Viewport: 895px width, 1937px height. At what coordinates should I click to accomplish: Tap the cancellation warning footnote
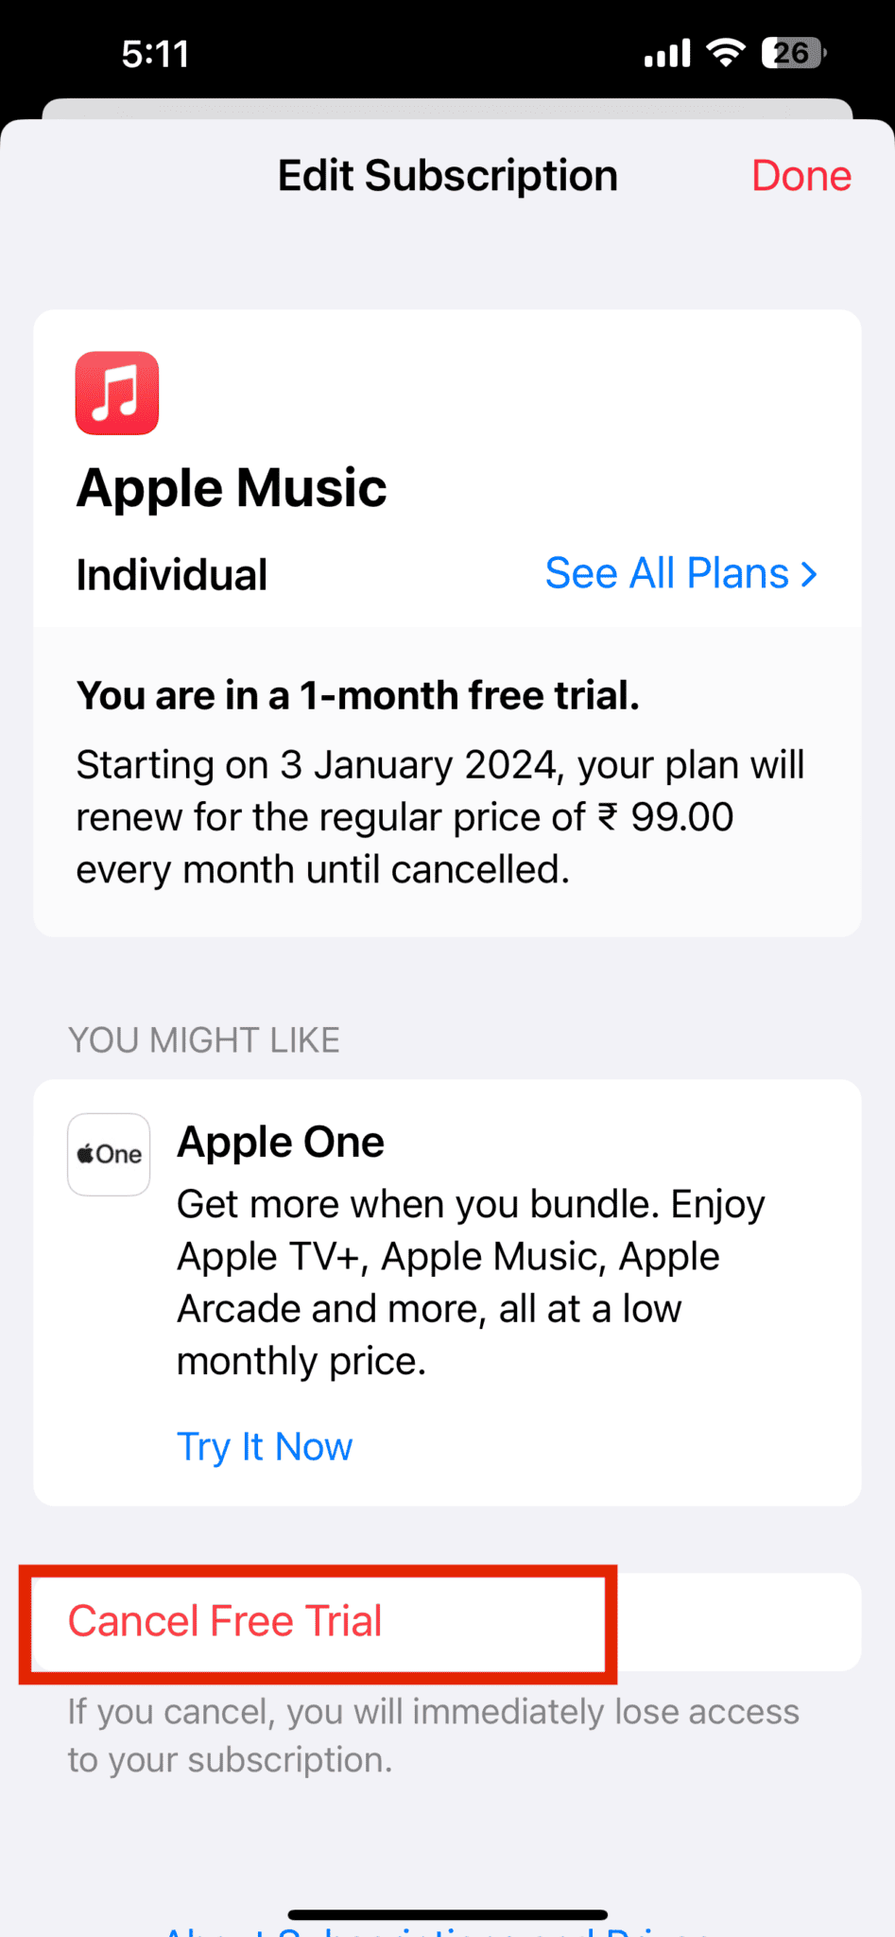point(433,1736)
